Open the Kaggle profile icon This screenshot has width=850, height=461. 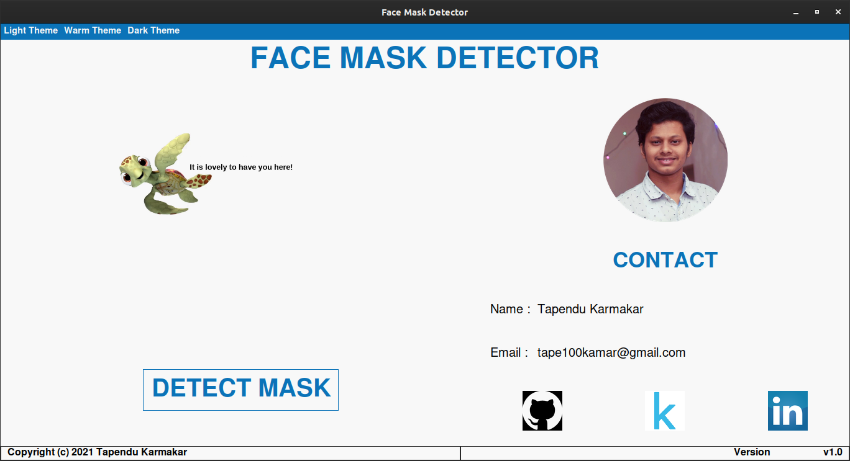point(664,411)
